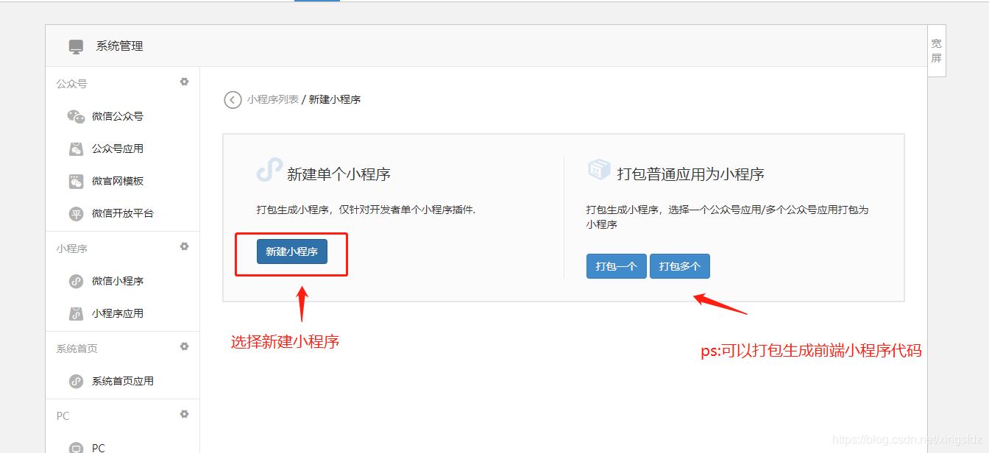Click the 小程序 section heading in sidebar
Image resolution: width=989 pixels, height=453 pixels.
click(x=71, y=249)
